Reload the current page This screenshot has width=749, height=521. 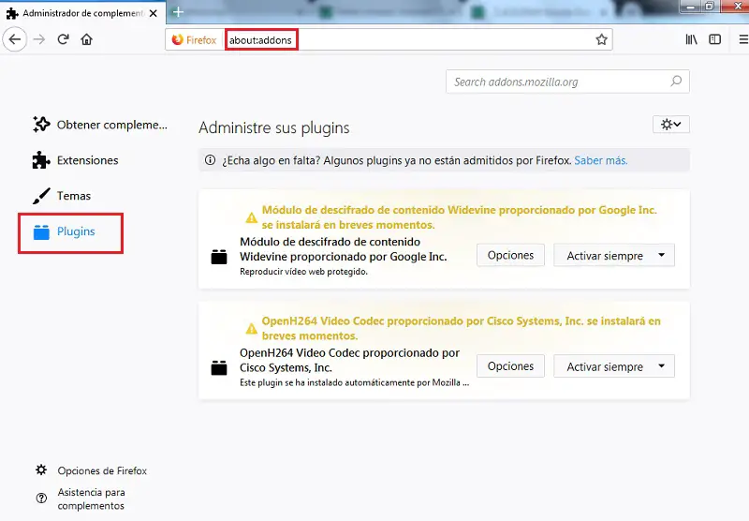63,39
